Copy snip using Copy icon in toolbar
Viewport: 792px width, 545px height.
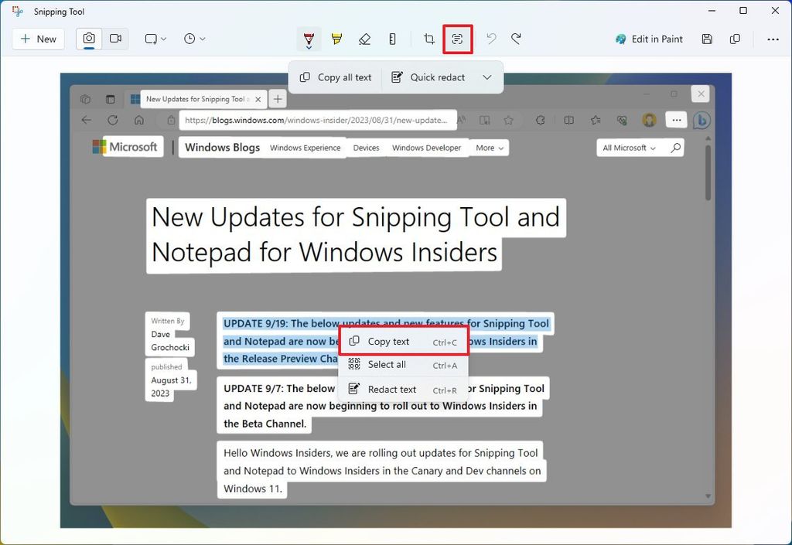coord(736,39)
